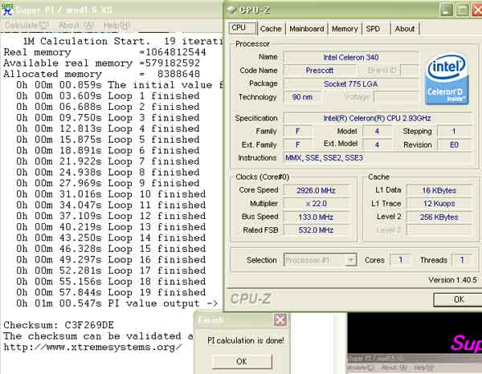
Task: Click the http://www.xtremesystems.org/ text
Action: (92, 348)
